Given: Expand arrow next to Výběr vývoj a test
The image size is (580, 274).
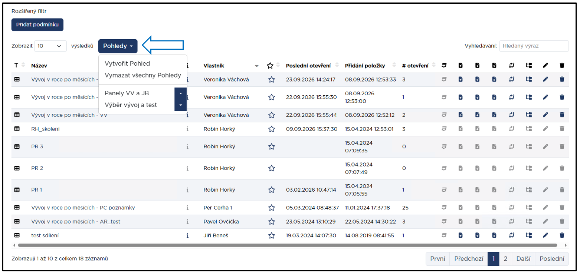Looking at the screenshot, I should 180,105.
